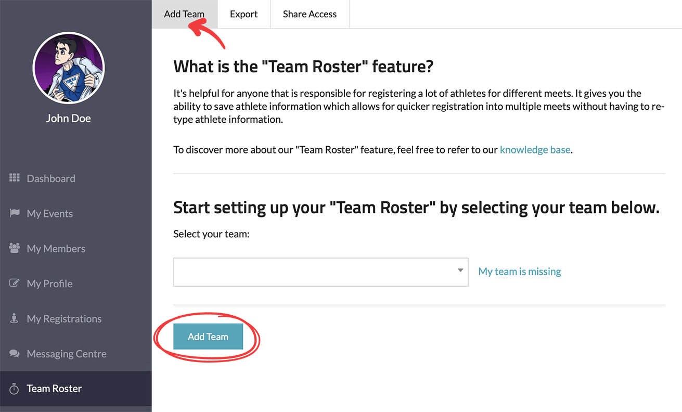Click the John Doe user name

[x=68, y=118]
